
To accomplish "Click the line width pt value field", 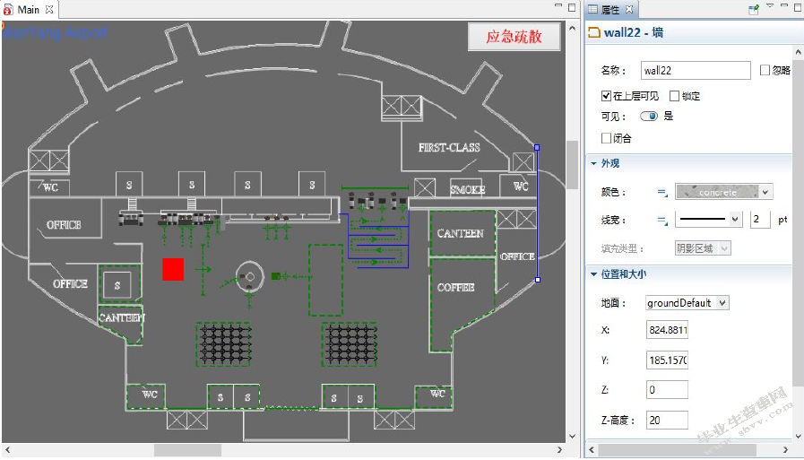I will click(760, 220).
